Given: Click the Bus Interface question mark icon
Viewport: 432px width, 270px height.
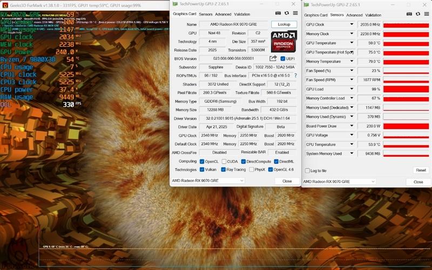Looking at the screenshot, I should [x=295, y=76].
